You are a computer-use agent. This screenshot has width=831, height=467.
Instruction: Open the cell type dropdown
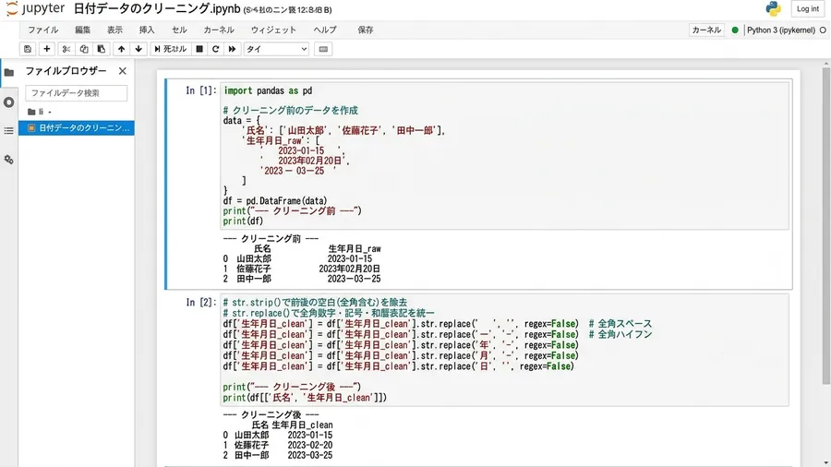tap(276, 49)
